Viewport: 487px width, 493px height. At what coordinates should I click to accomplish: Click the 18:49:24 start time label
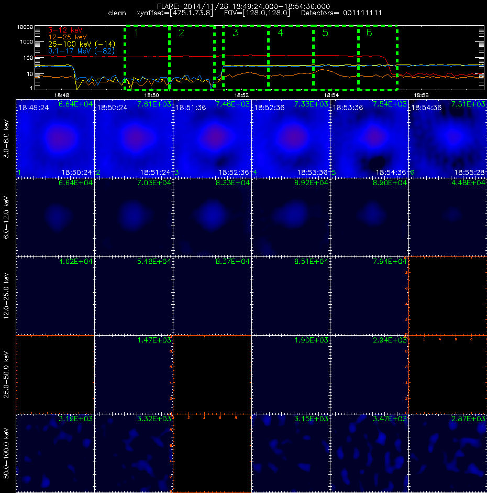(34, 108)
